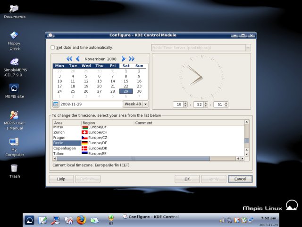
Task: Click the window menu icon in title bar
Action: 50,35
